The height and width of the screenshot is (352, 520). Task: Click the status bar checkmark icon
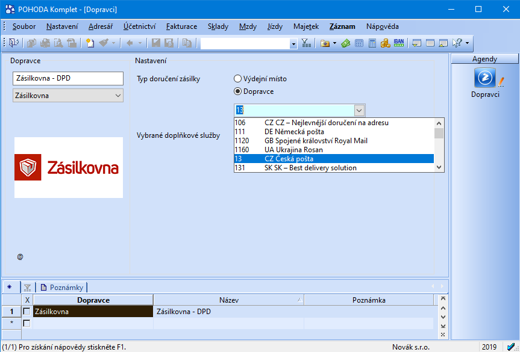pyautogui.click(x=511, y=347)
